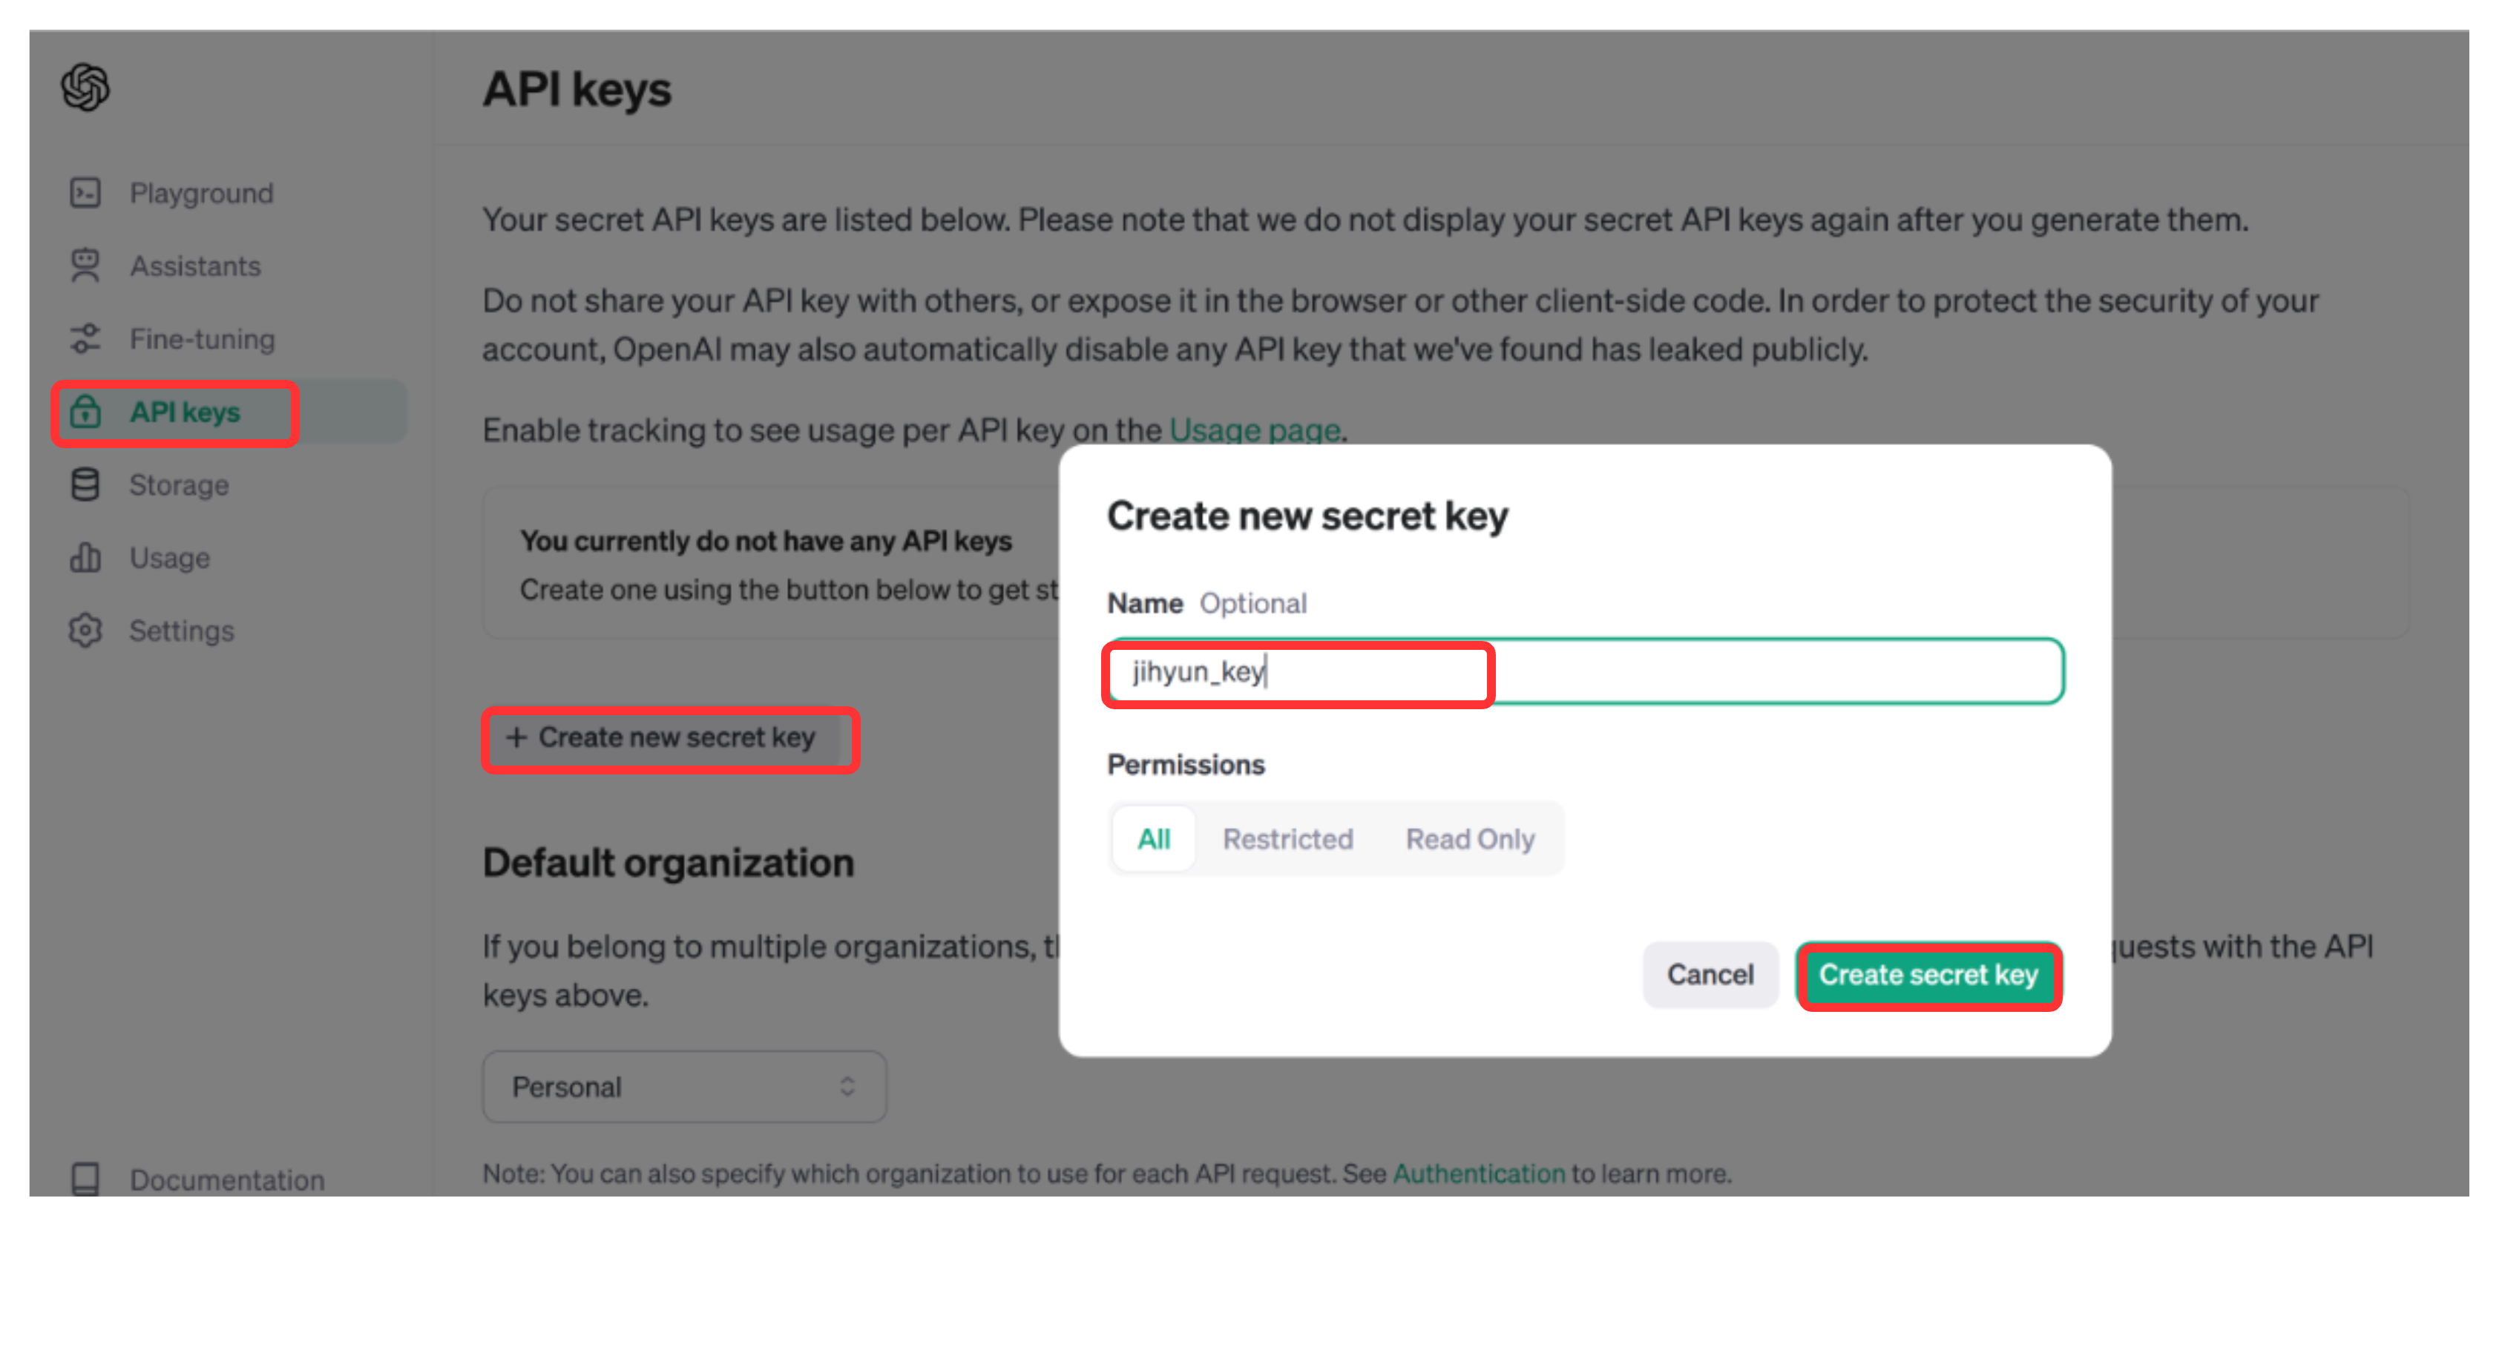Focus the key Name input field
The height and width of the screenshot is (1365, 2502).
[x=1585, y=672]
